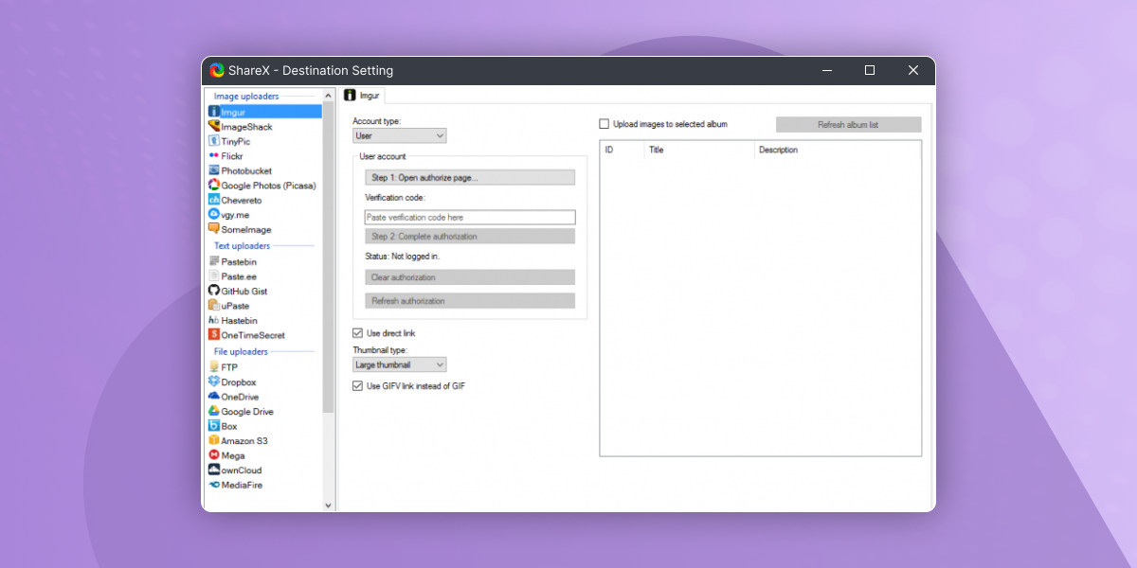Click Step 1: Open authorize page button
Viewport: 1137px width, 568px height.
tap(470, 177)
